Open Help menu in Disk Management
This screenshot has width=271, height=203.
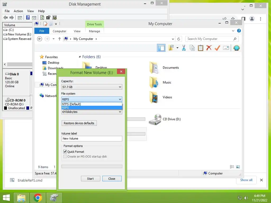click(41, 11)
